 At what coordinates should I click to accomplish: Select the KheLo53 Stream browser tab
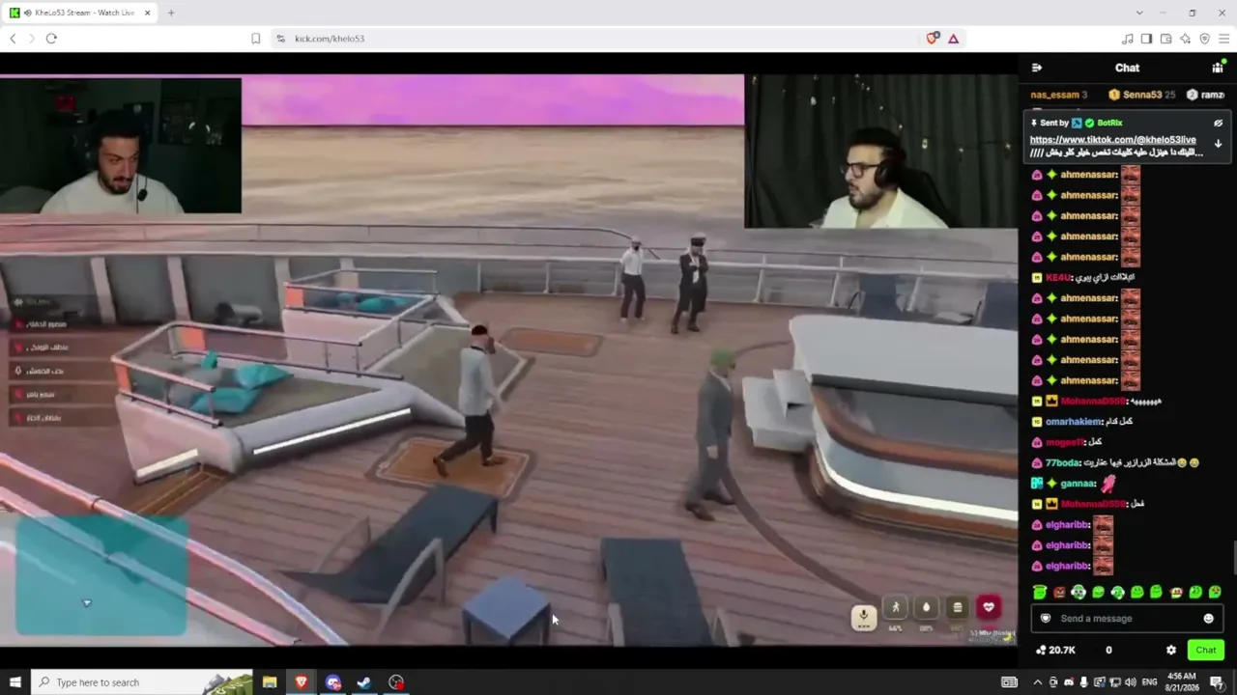81,13
